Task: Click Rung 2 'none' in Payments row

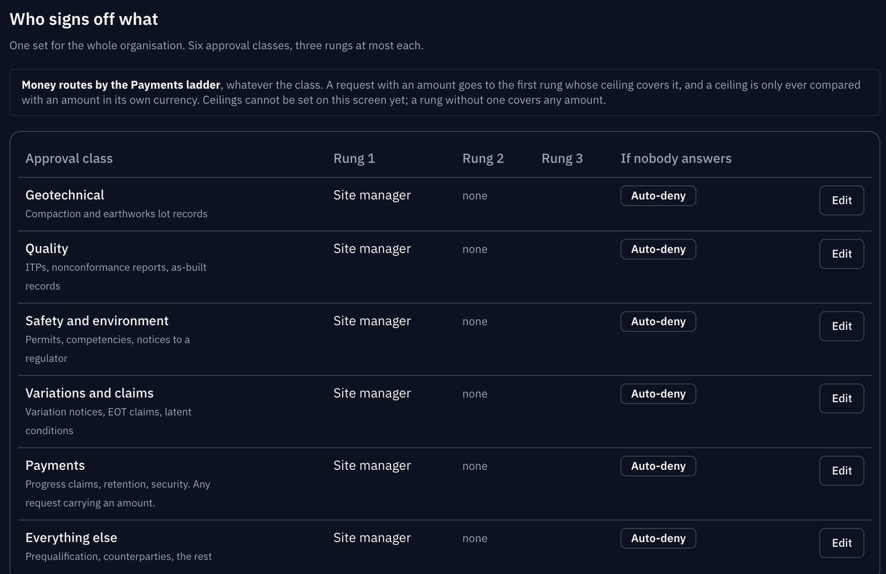Action: [x=475, y=466]
